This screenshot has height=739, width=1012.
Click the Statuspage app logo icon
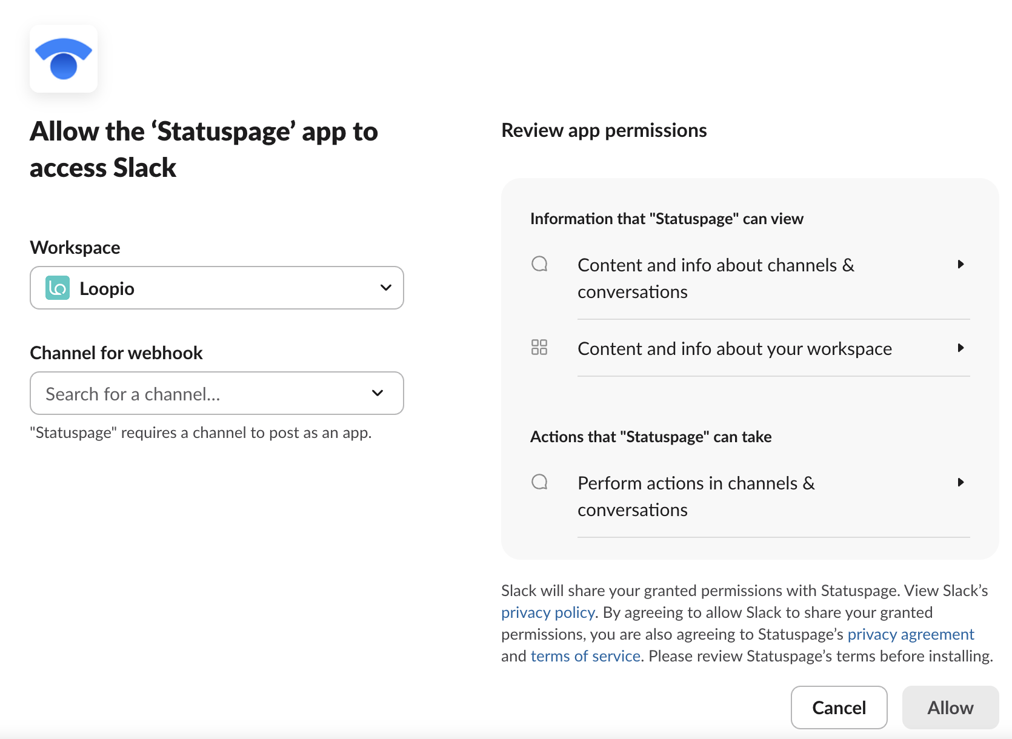64,59
